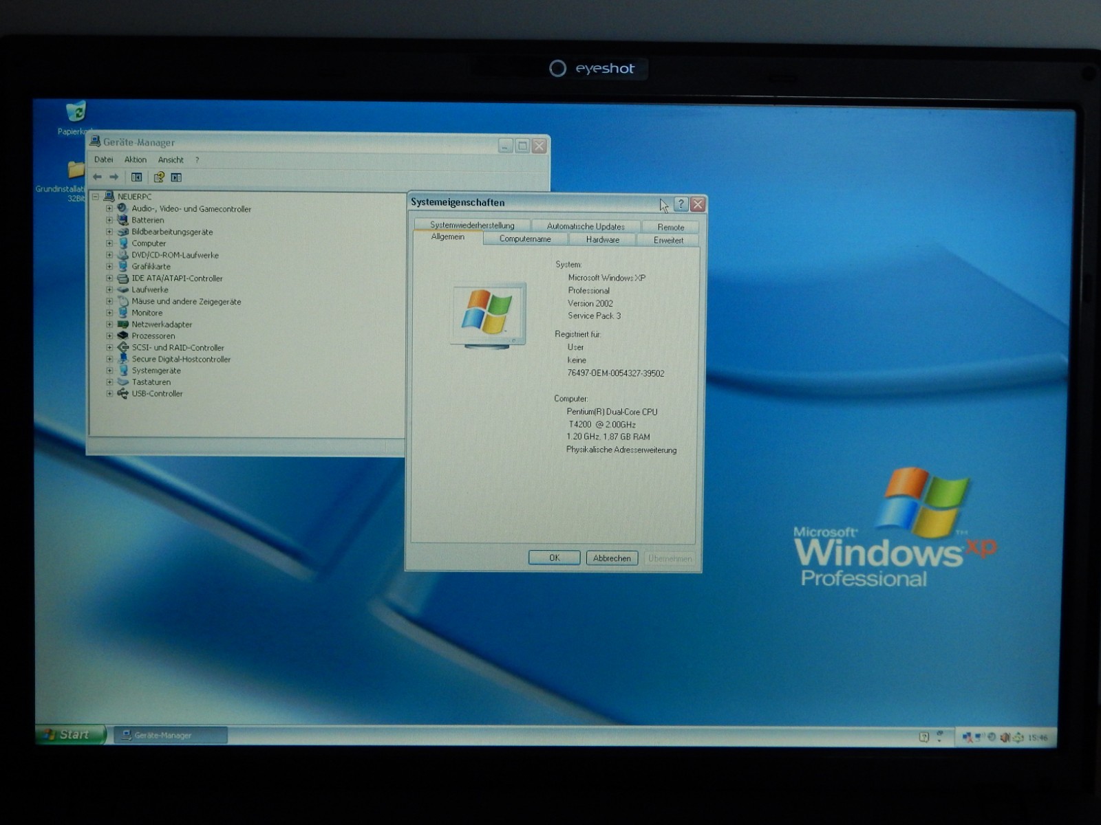Screen dimensions: 1101x825
Task: Click the Audio-, Video- und Gamecontroller icon
Action: (123, 208)
